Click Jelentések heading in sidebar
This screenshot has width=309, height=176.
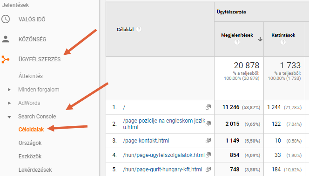tap(15, 5)
